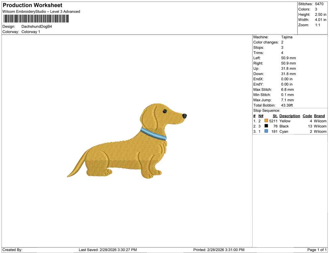Click the dog's black eye in the stitchout

point(165,112)
